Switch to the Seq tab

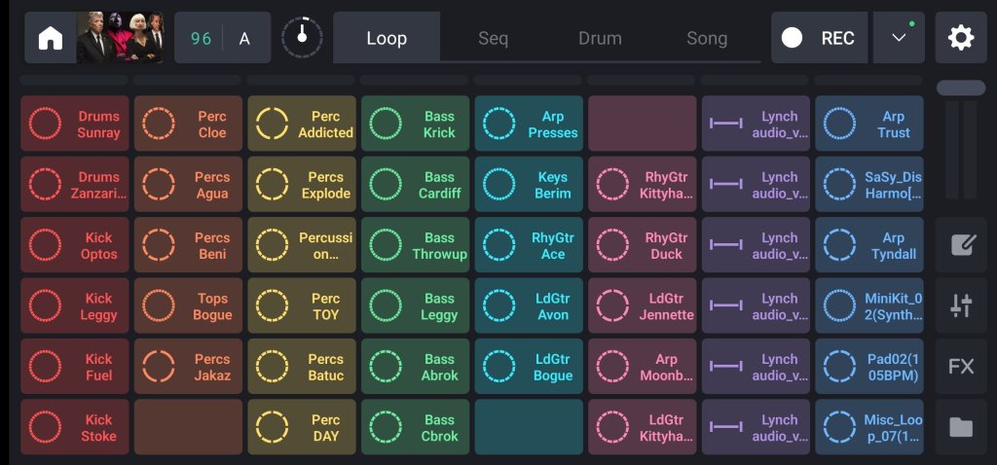point(493,39)
